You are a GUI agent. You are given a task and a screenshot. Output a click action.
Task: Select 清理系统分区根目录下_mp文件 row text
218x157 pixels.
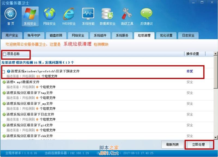(30, 103)
